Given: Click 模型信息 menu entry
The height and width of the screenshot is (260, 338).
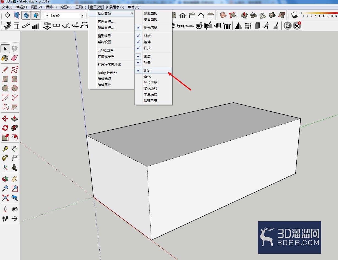Looking at the screenshot, I should [x=111, y=36].
